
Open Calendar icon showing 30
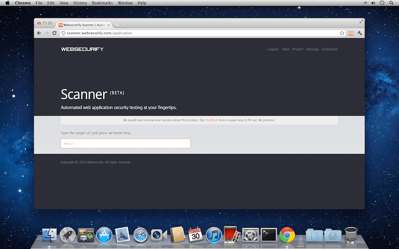click(x=195, y=235)
